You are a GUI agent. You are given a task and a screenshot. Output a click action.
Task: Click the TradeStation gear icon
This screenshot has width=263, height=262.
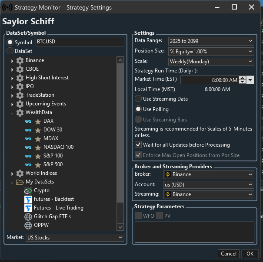tap(20, 95)
